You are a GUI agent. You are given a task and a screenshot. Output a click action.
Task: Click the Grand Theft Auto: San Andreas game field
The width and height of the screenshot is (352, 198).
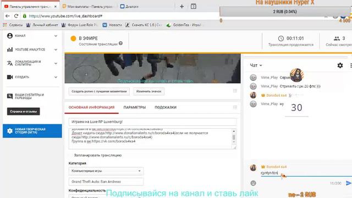pyautogui.click(x=106, y=182)
